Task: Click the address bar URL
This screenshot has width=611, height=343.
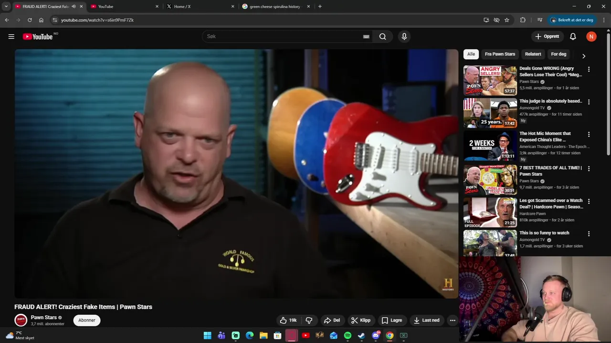Action: tap(97, 20)
